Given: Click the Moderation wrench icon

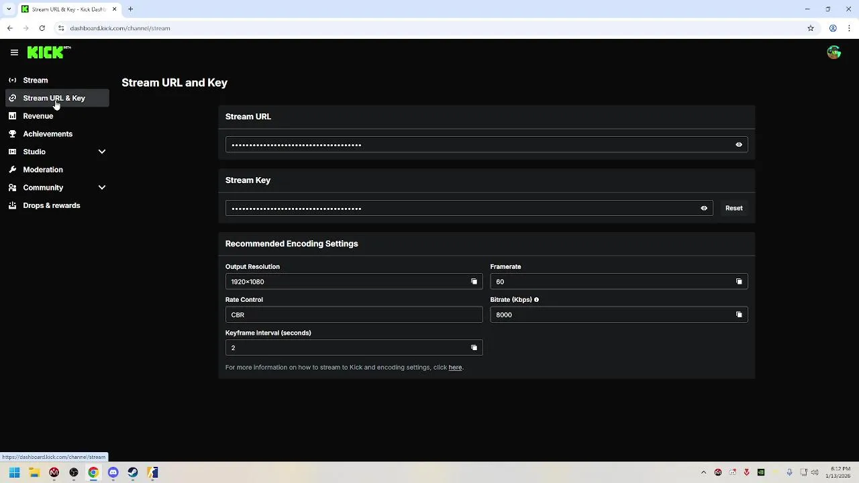Looking at the screenshot, I should click(x=12, y=170).
